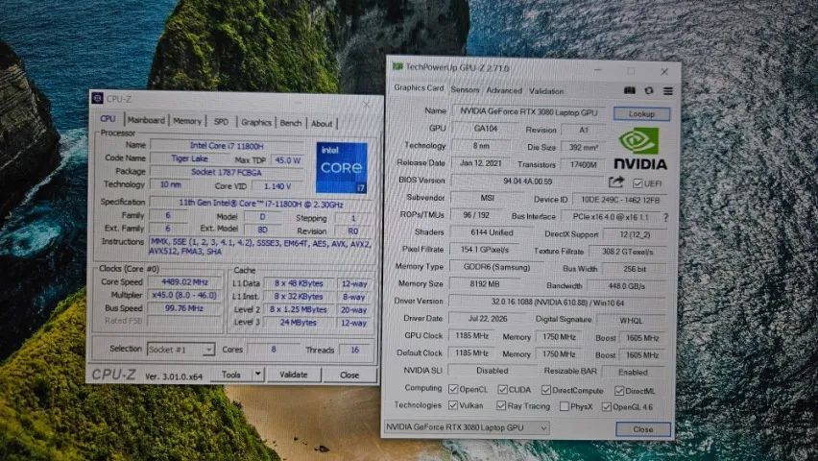Screen dimensions: 818x461
Task: Click the CPU Name field Intel Core i7 11800H
Action: pyautogui.click(x=227, y=146)
